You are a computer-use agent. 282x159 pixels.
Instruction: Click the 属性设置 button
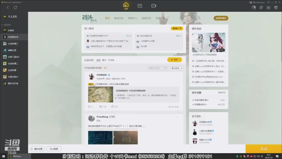click(x=37, y=149)
